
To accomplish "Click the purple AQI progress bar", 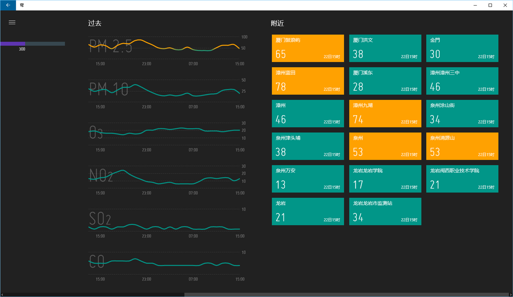I will [x=33, y=44].
